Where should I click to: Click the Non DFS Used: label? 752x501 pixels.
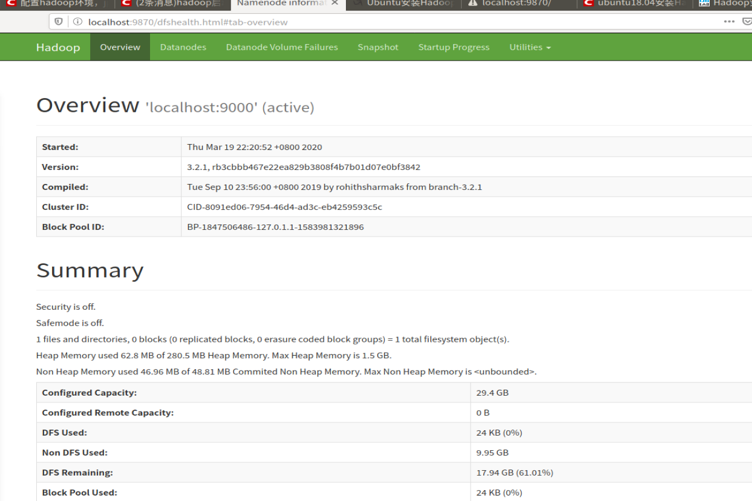point(75,453)
